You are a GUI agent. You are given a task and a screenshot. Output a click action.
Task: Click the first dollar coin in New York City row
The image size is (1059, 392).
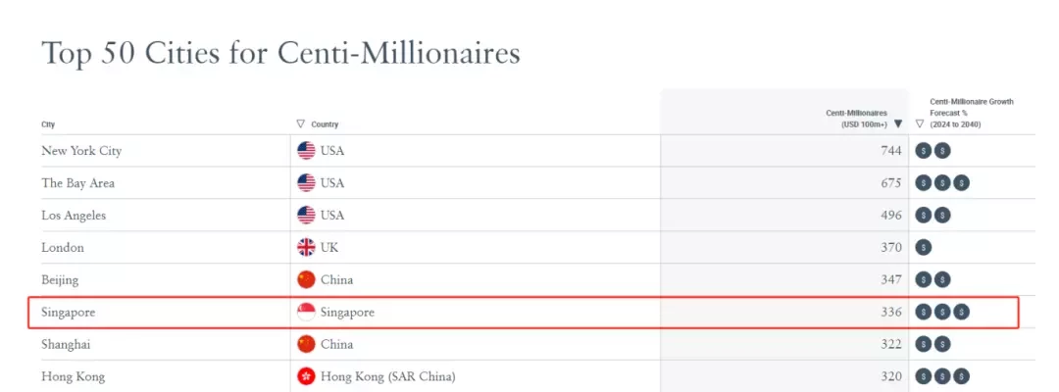924,151
